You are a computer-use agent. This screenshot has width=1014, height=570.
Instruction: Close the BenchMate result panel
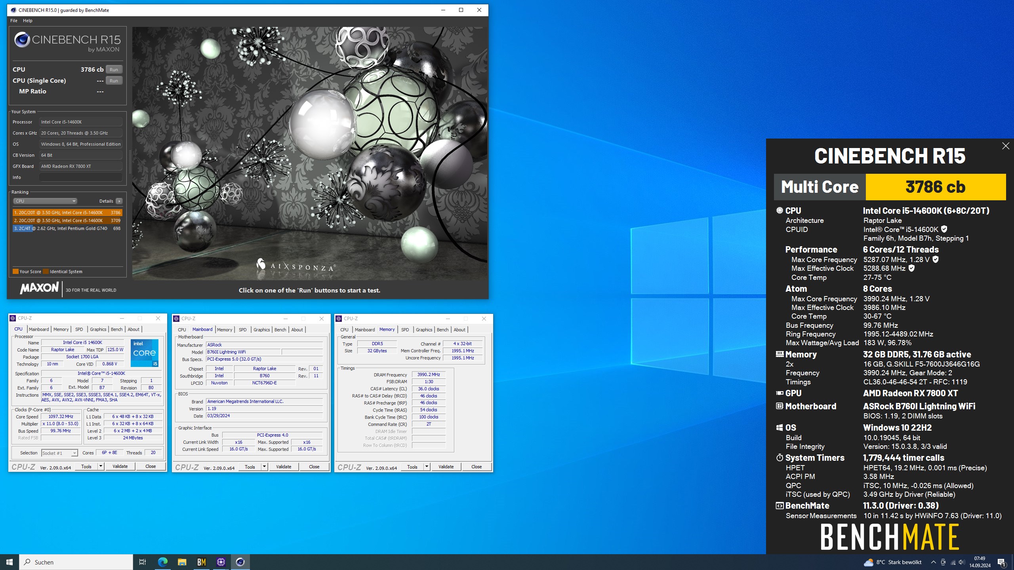pyautogui.click(x=1006, y=146)
